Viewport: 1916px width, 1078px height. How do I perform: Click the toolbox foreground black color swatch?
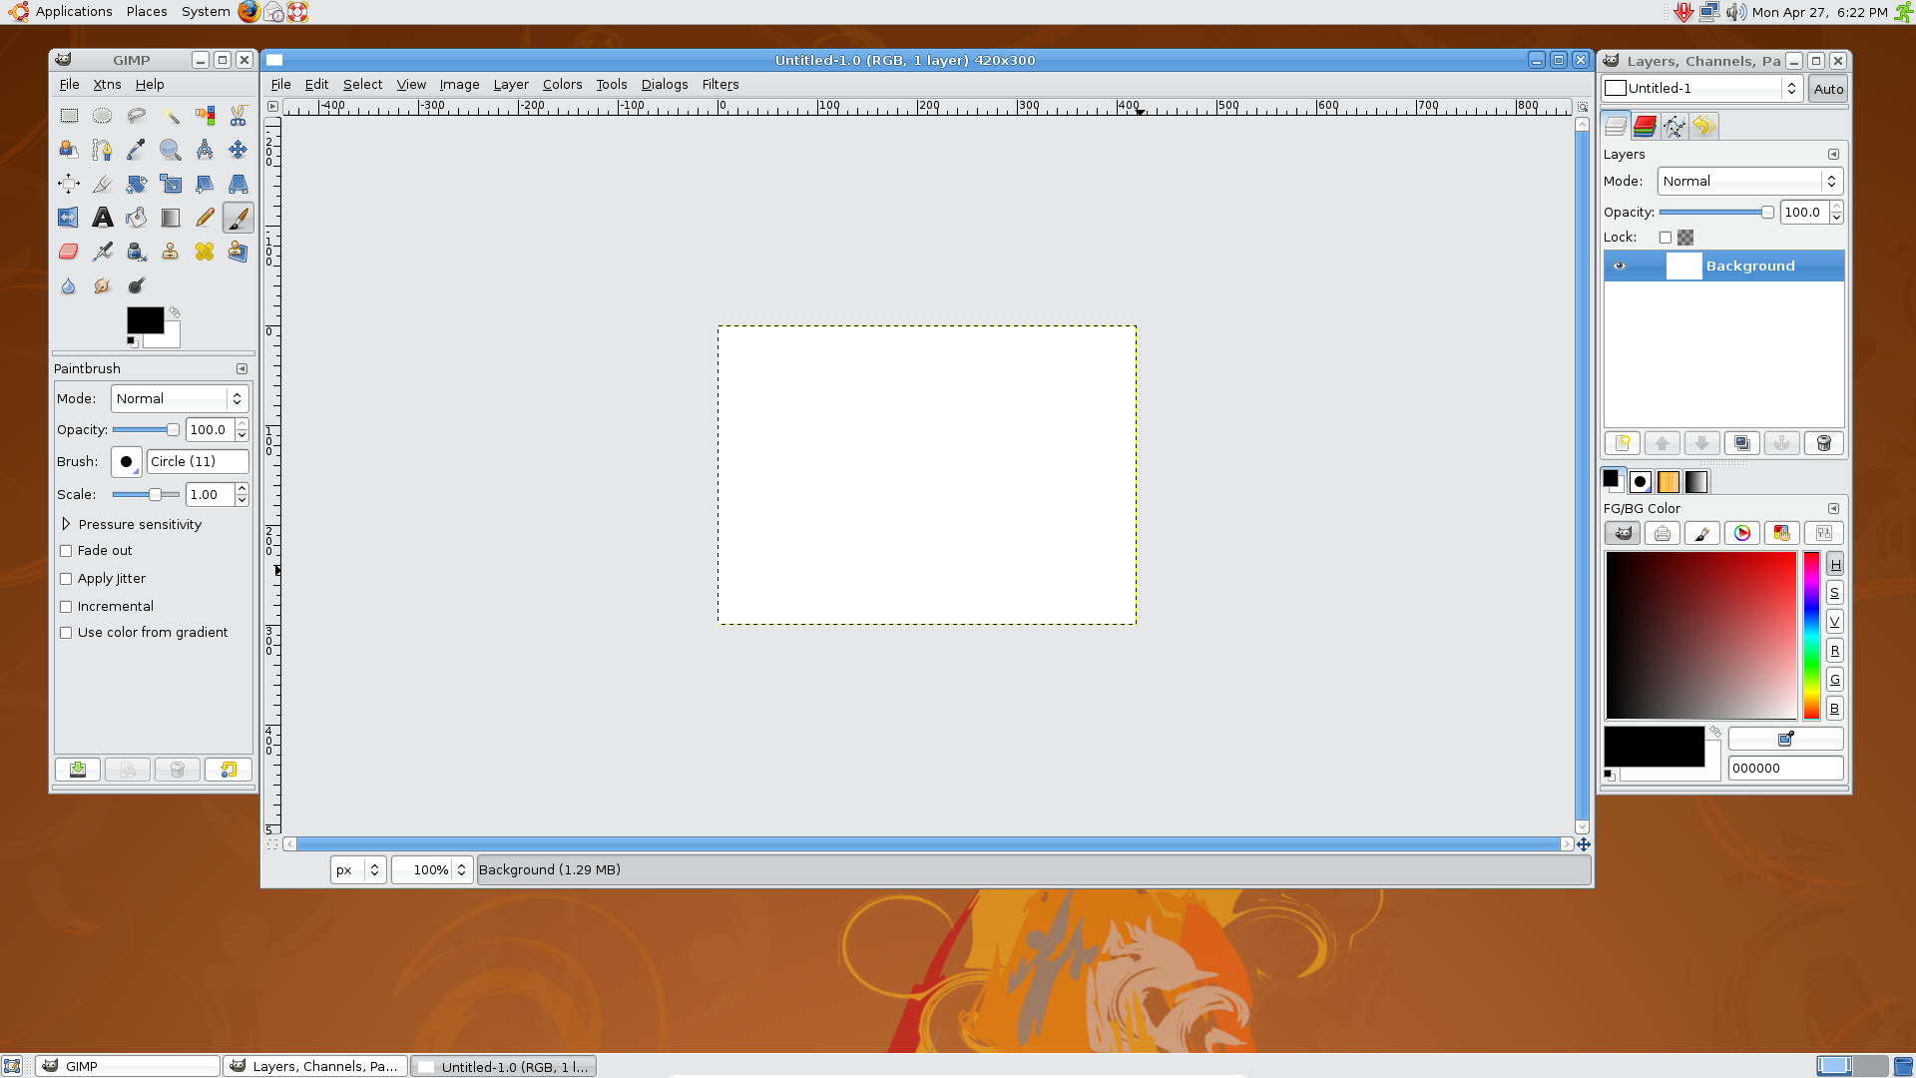point(143,319)
